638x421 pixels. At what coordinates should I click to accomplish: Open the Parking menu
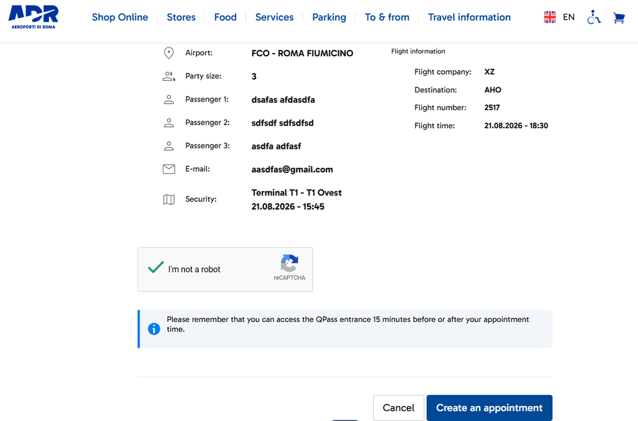pos(329,17)
